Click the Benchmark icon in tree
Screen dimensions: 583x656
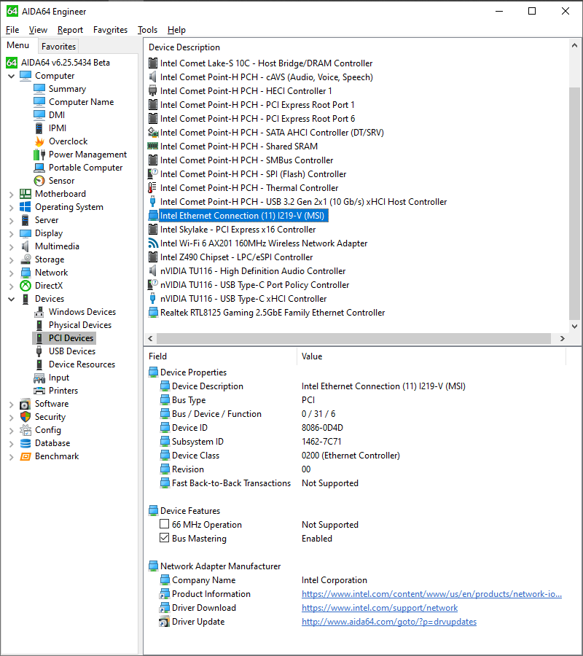[26, 456]
